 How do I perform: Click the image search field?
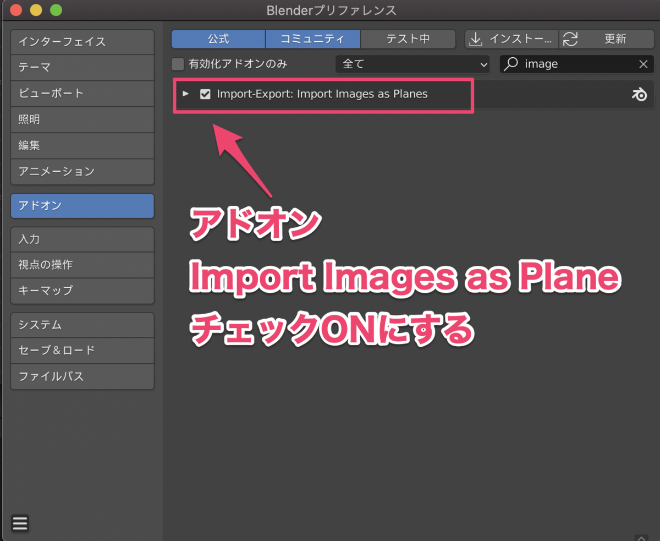coord(577,64)
